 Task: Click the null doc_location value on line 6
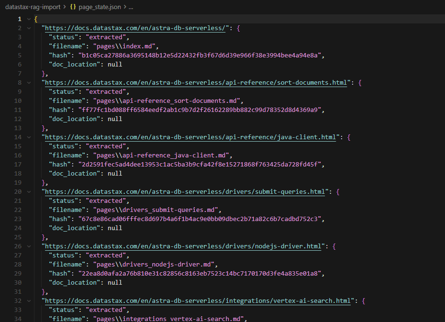click(x=115, y=65)
